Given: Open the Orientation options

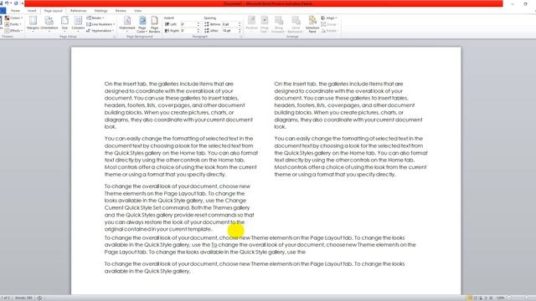Looking at the screenshot, I should (x=49, y=23).
